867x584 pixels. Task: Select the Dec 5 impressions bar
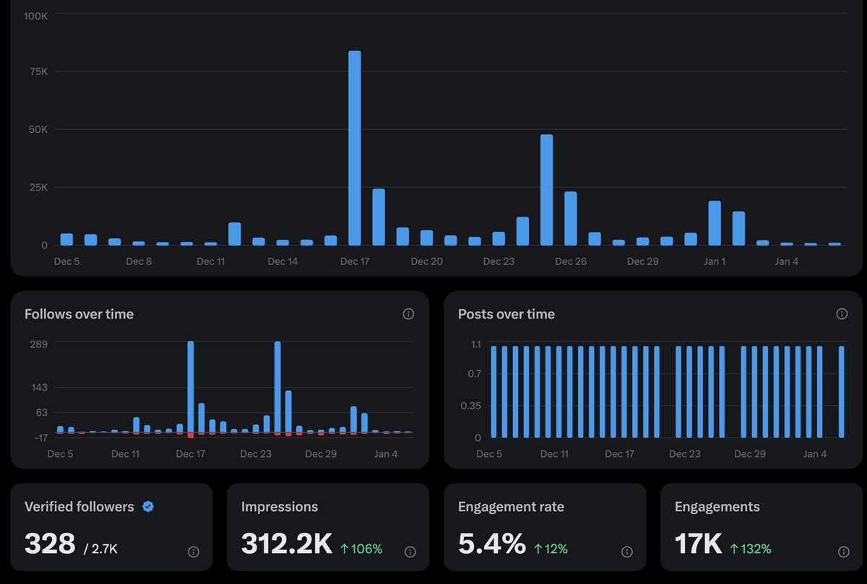66,240
